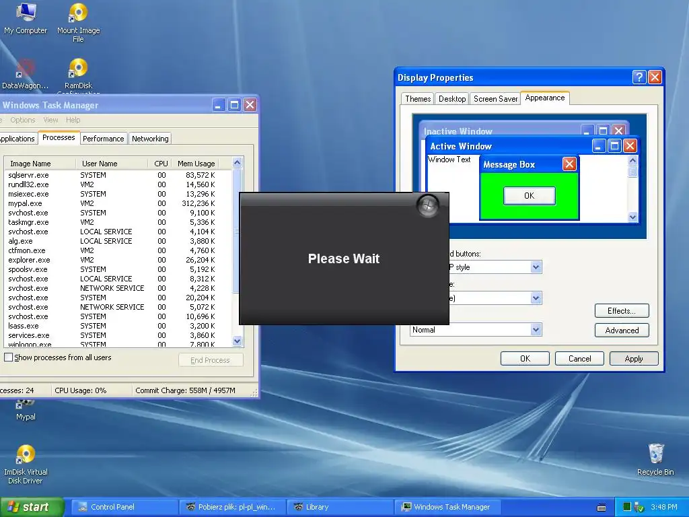Viewport: 689px width, 517px height.
Task: Open the Options menu in Task Manager
Action: tap(22, 120)
